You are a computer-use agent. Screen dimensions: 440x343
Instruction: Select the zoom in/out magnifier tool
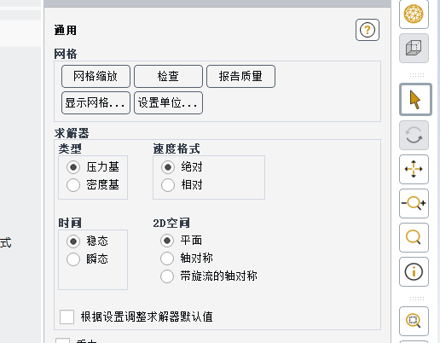pos(414,203)
